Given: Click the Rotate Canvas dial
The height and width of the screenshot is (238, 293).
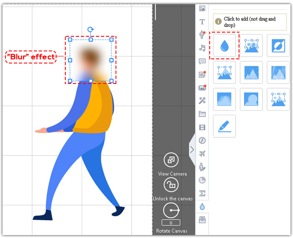Looking at the screenshot, I should tap(171, 210).
